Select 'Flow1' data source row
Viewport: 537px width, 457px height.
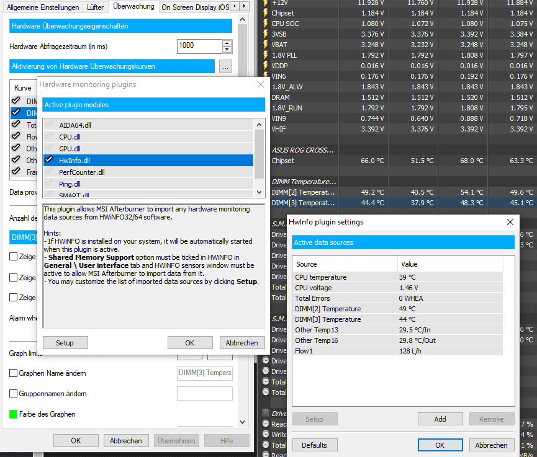click(x=398, y=351)
